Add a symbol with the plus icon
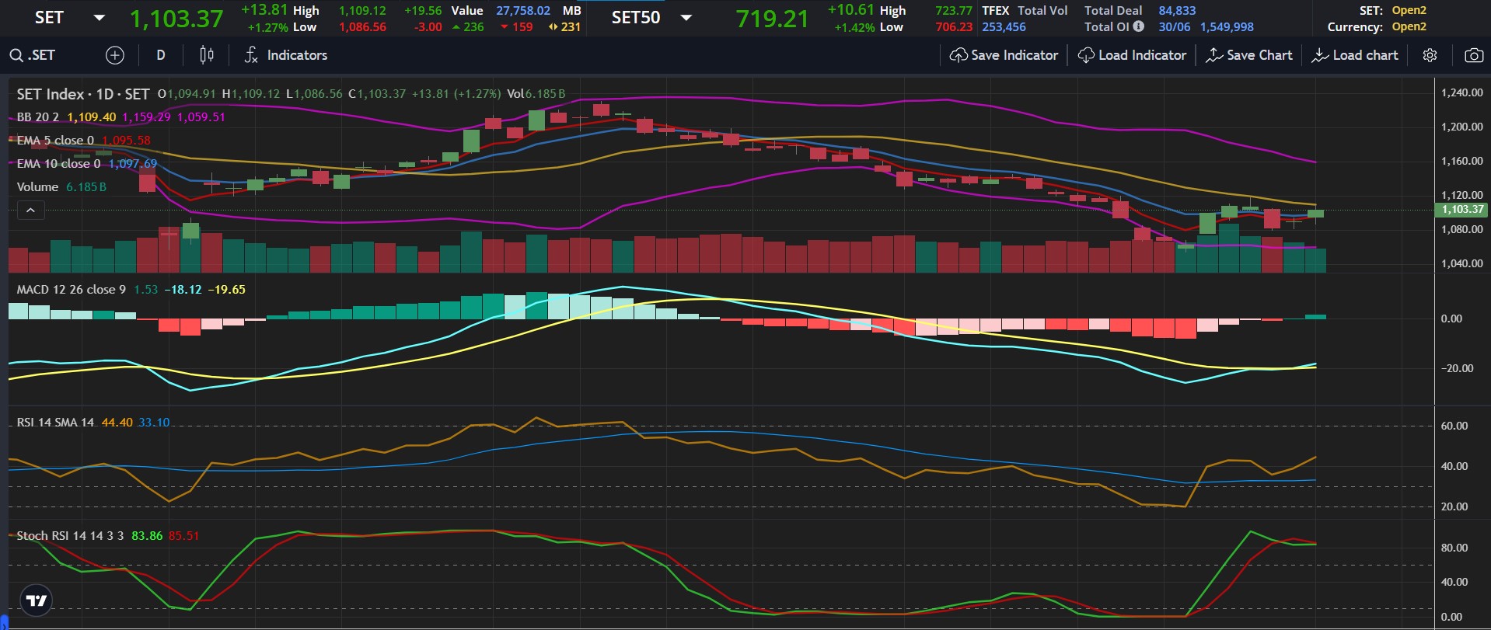Screen dimensions: 1491x630 114,55
